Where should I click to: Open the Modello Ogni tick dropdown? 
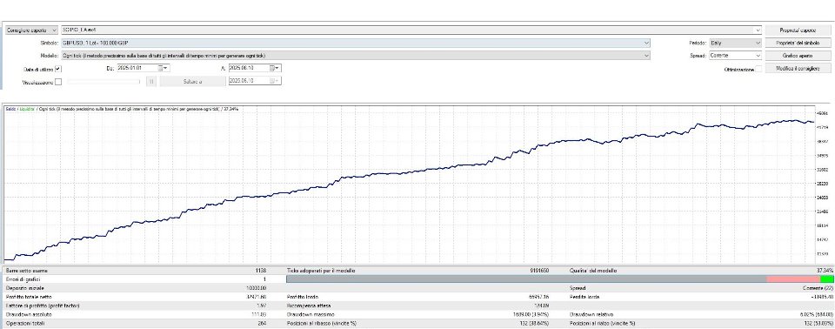356,56
